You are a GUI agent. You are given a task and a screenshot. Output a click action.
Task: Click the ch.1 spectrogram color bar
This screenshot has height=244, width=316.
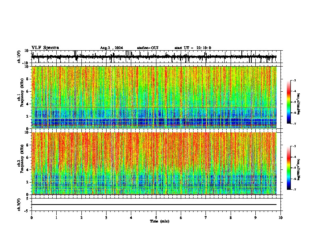coord(288,102)
